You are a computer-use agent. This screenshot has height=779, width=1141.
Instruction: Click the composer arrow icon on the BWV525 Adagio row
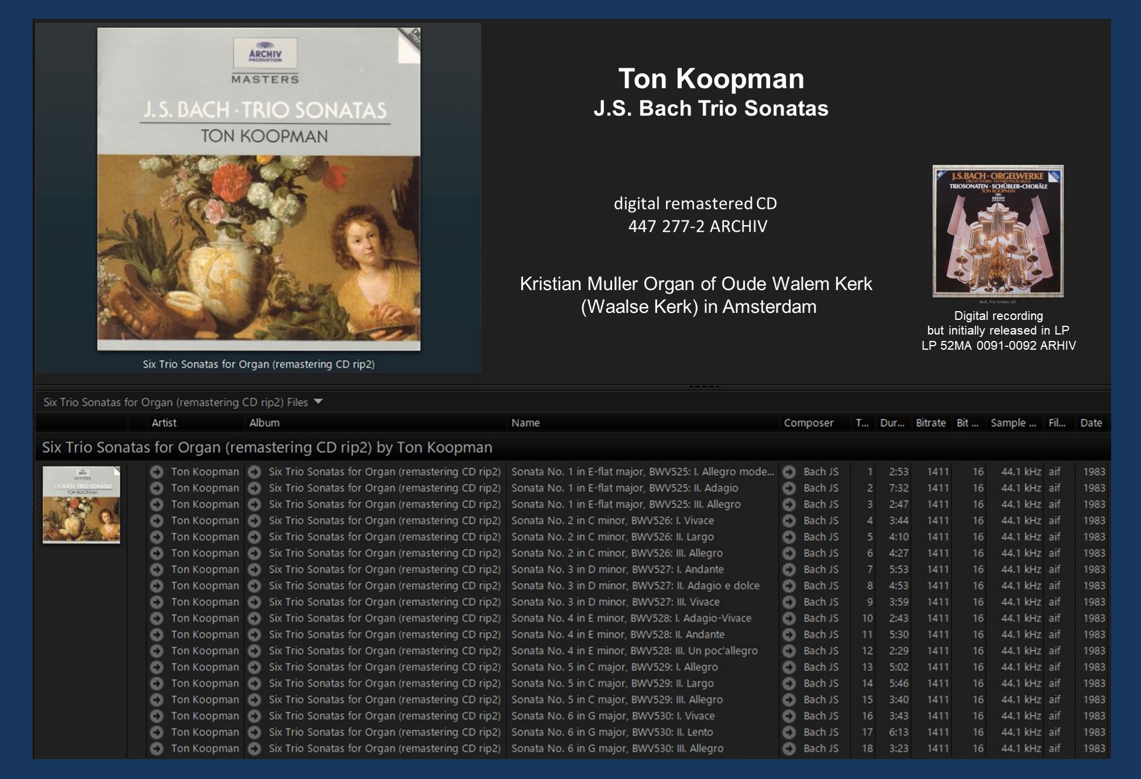[x=789, y=488]
